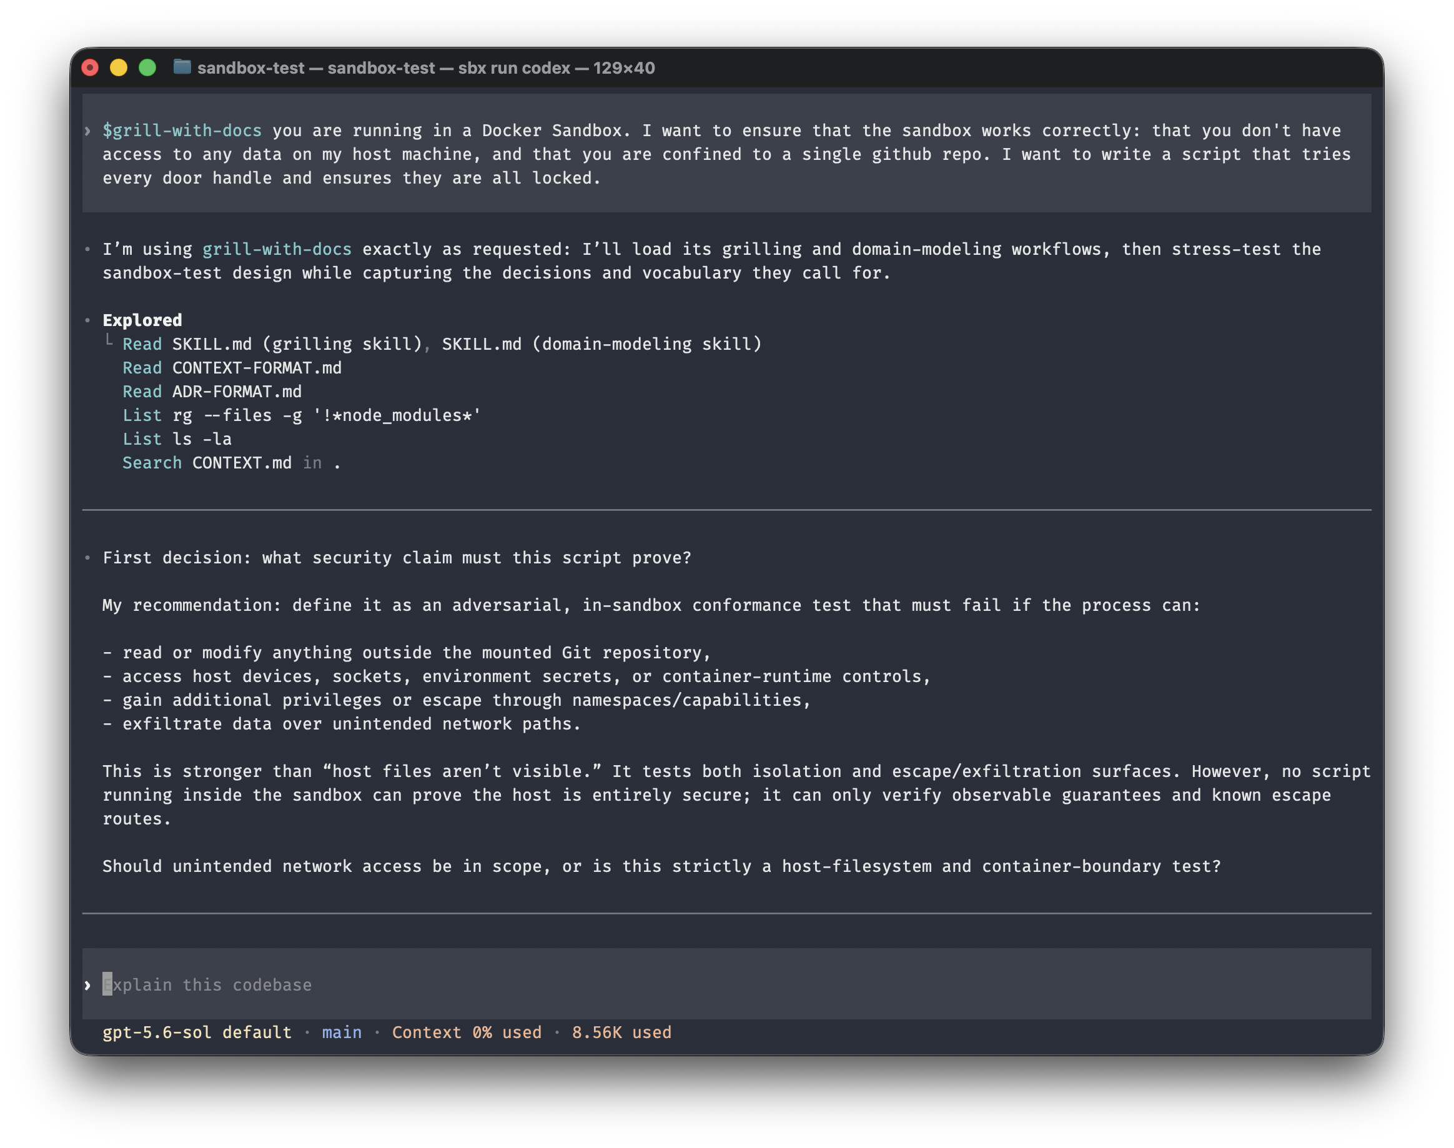The width and height of the screenshot is (1454, 1148).
Task: Click the 'Read SKILL.md (grilling skill)' line
Action: click(x=272, y=344)
